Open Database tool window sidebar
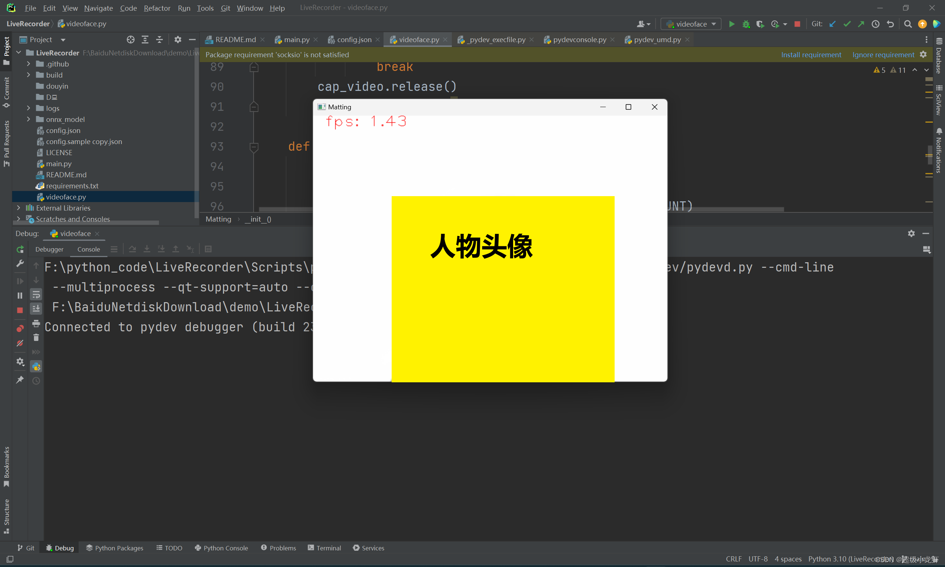 pyautogui.click(x=939, y=56)
